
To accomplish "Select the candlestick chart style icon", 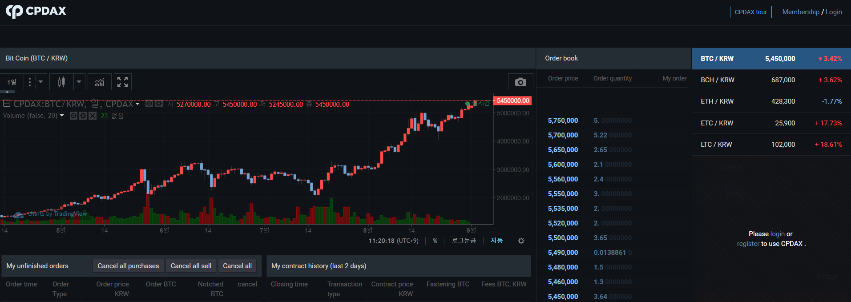I will pos(61,82).
